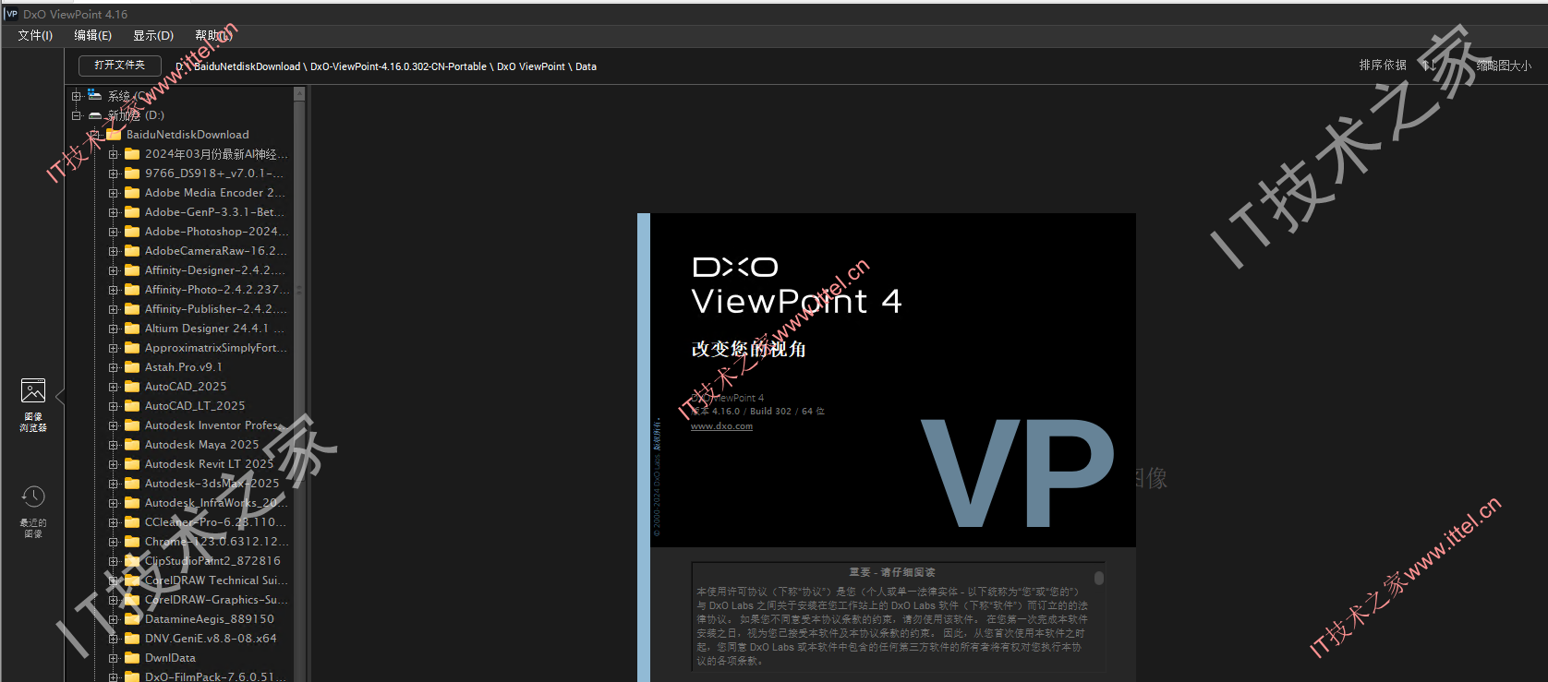Click folder icon of Affinity-Photo-2.4.2.237

pyautogui.click(x=132, y=290)
